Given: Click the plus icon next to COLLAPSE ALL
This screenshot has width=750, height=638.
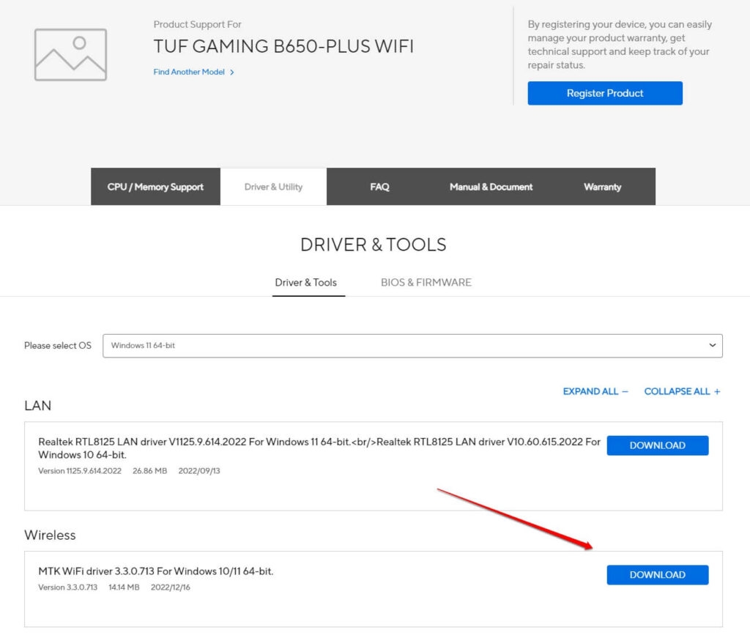Looking at the screenshot, I should tap(717, 392).
